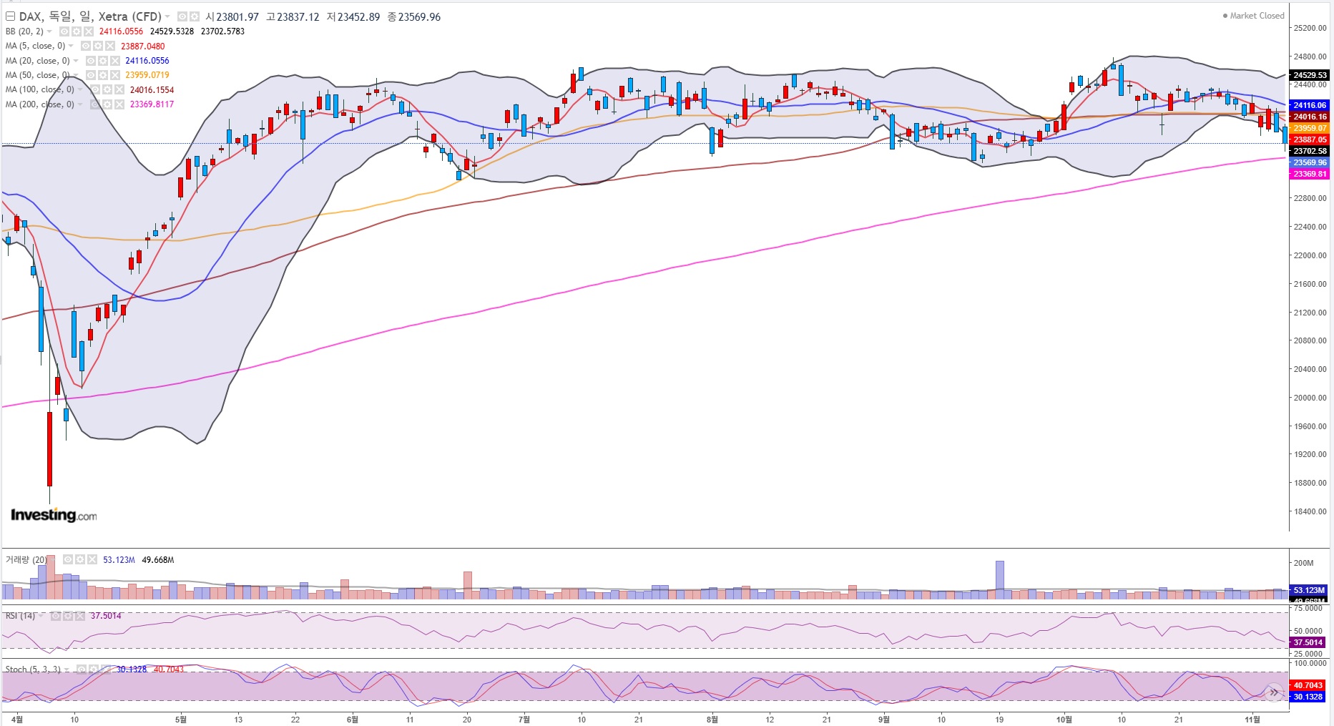
Task: Click the 7월 label on time axis
Action: click(524, 719)
